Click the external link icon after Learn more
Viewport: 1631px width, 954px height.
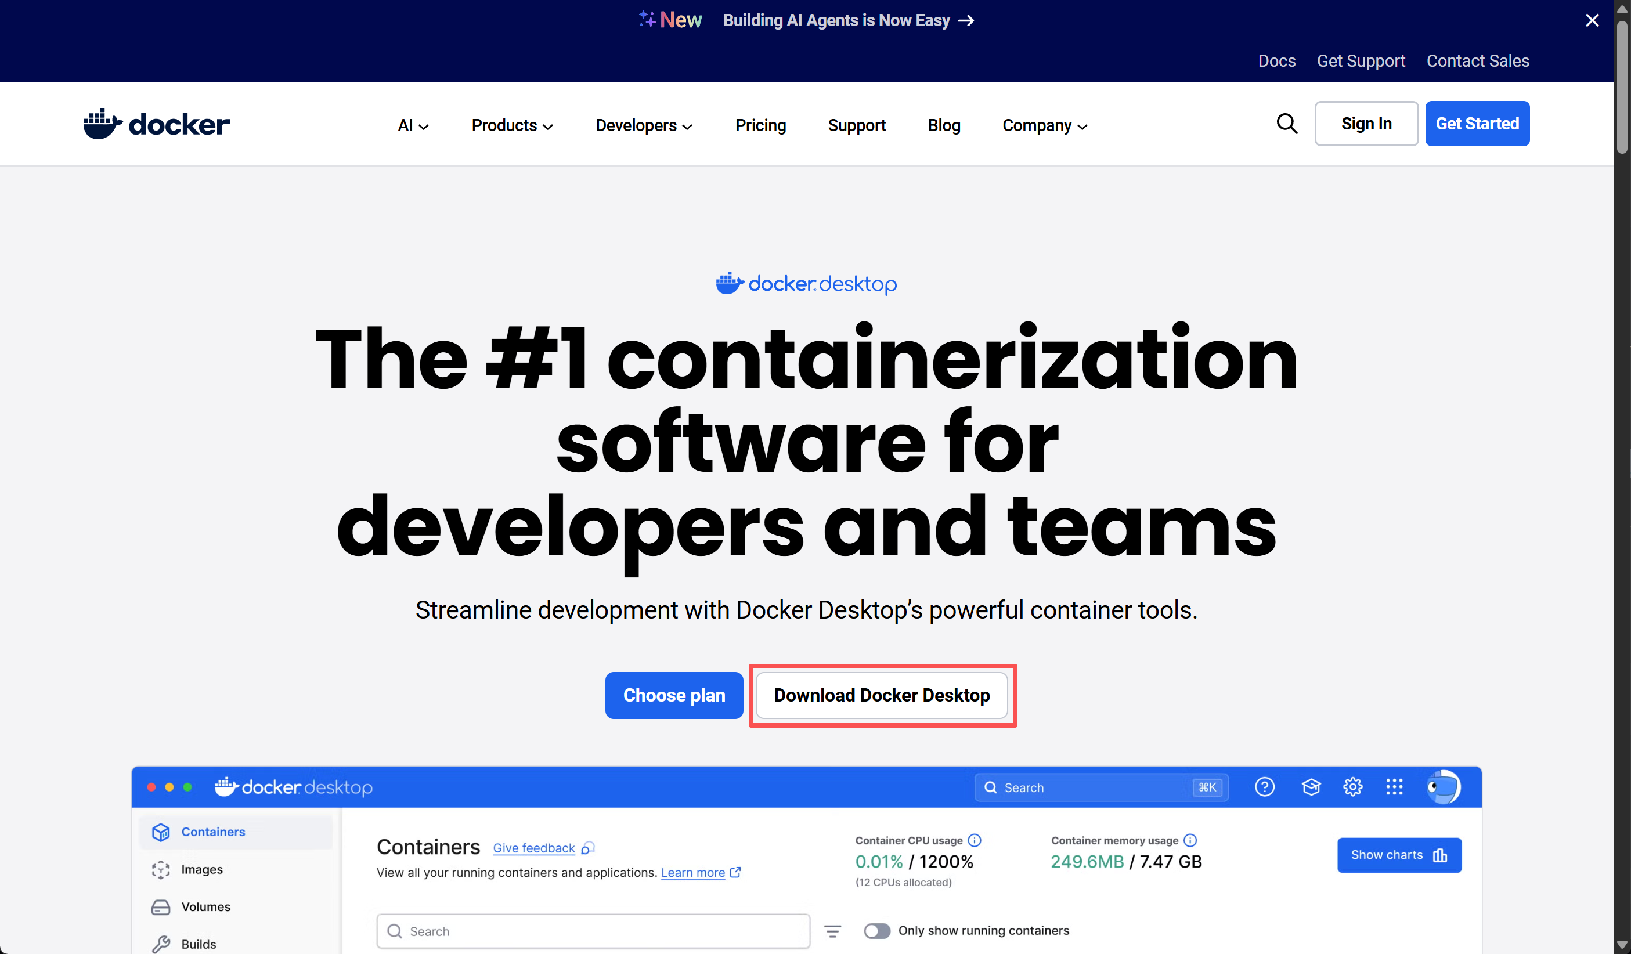pos(735,872)
